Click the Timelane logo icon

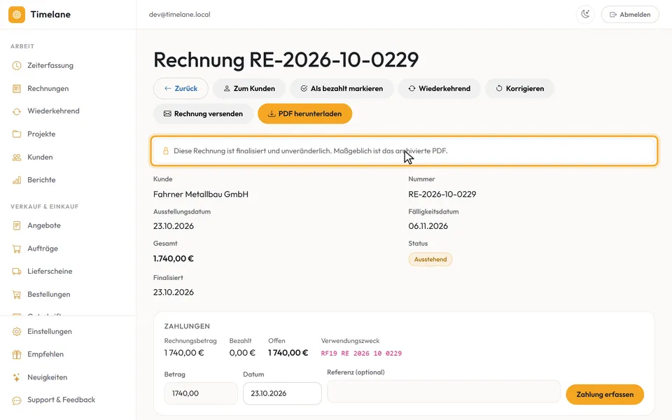pos(17,15)
